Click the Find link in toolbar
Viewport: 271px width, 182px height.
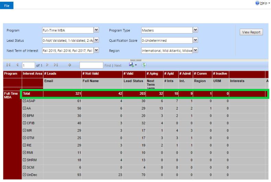tap(108, 65)
